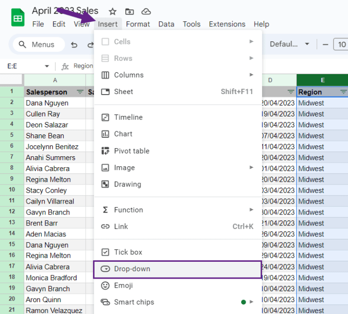
Task: Open the cloud document status icon
Action: (146, 11)
